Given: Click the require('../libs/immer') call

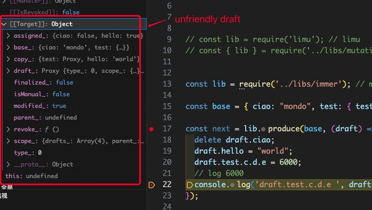Looking at the screenshot, I should coord(292,84).
